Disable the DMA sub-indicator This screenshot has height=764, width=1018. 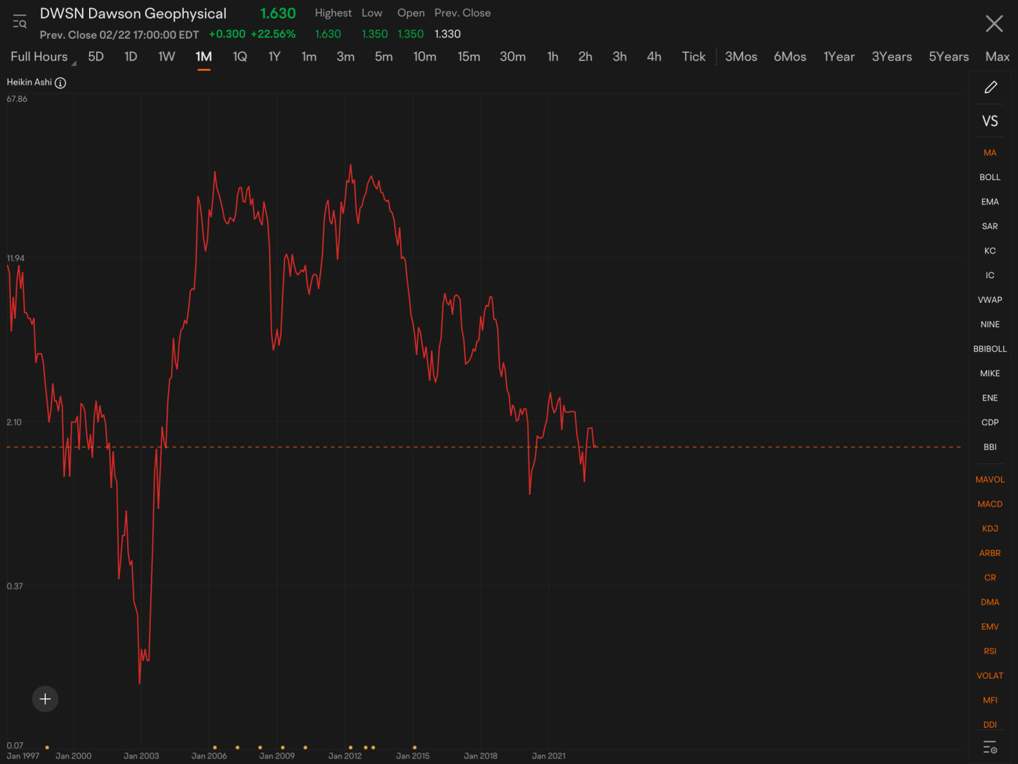(990, 602)
